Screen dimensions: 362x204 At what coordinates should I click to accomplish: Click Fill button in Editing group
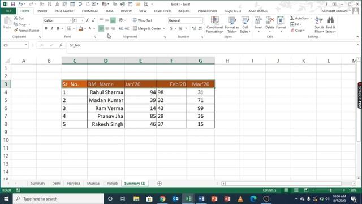click(296, 24)
